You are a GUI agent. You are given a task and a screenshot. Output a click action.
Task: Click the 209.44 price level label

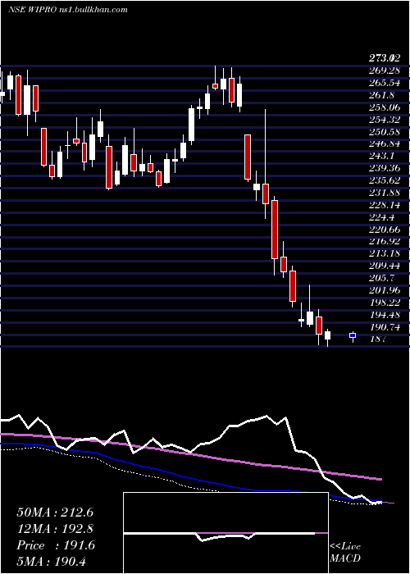385,266
